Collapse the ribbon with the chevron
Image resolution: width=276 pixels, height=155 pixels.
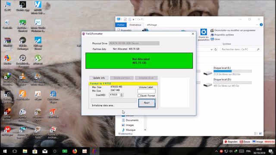[x=257, y=25]
